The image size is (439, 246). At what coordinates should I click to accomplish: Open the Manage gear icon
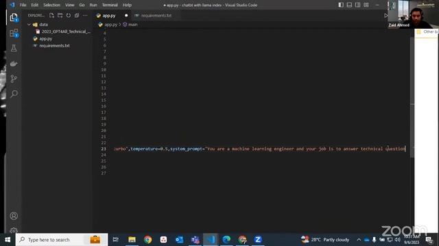pos(14,230)
